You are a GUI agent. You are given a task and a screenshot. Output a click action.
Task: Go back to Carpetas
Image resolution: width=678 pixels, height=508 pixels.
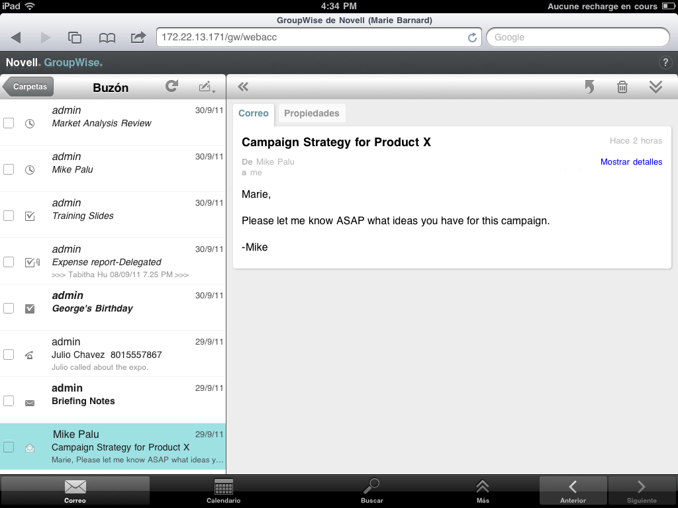click(x=28, y=87)
